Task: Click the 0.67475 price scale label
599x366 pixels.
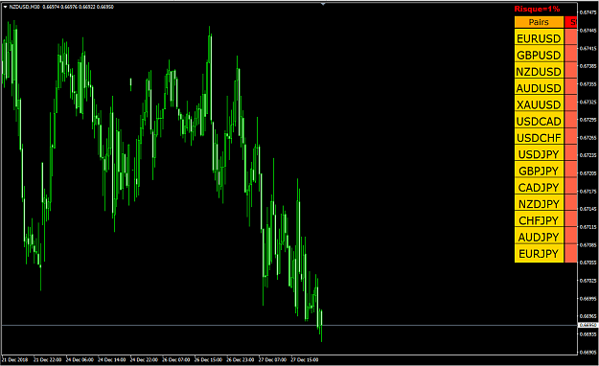Action: coord(588,12)
